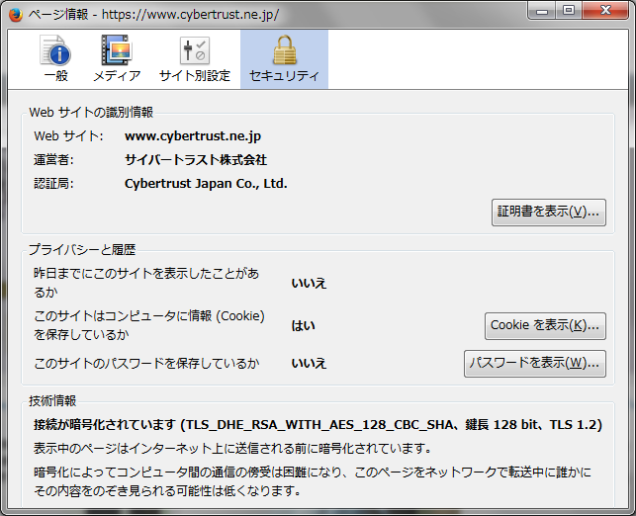Click the TLS_DHE_RSA_WITH_AES_128_CBC_SHA encryption line
The image size is (636, 516).
click(318, 424)
